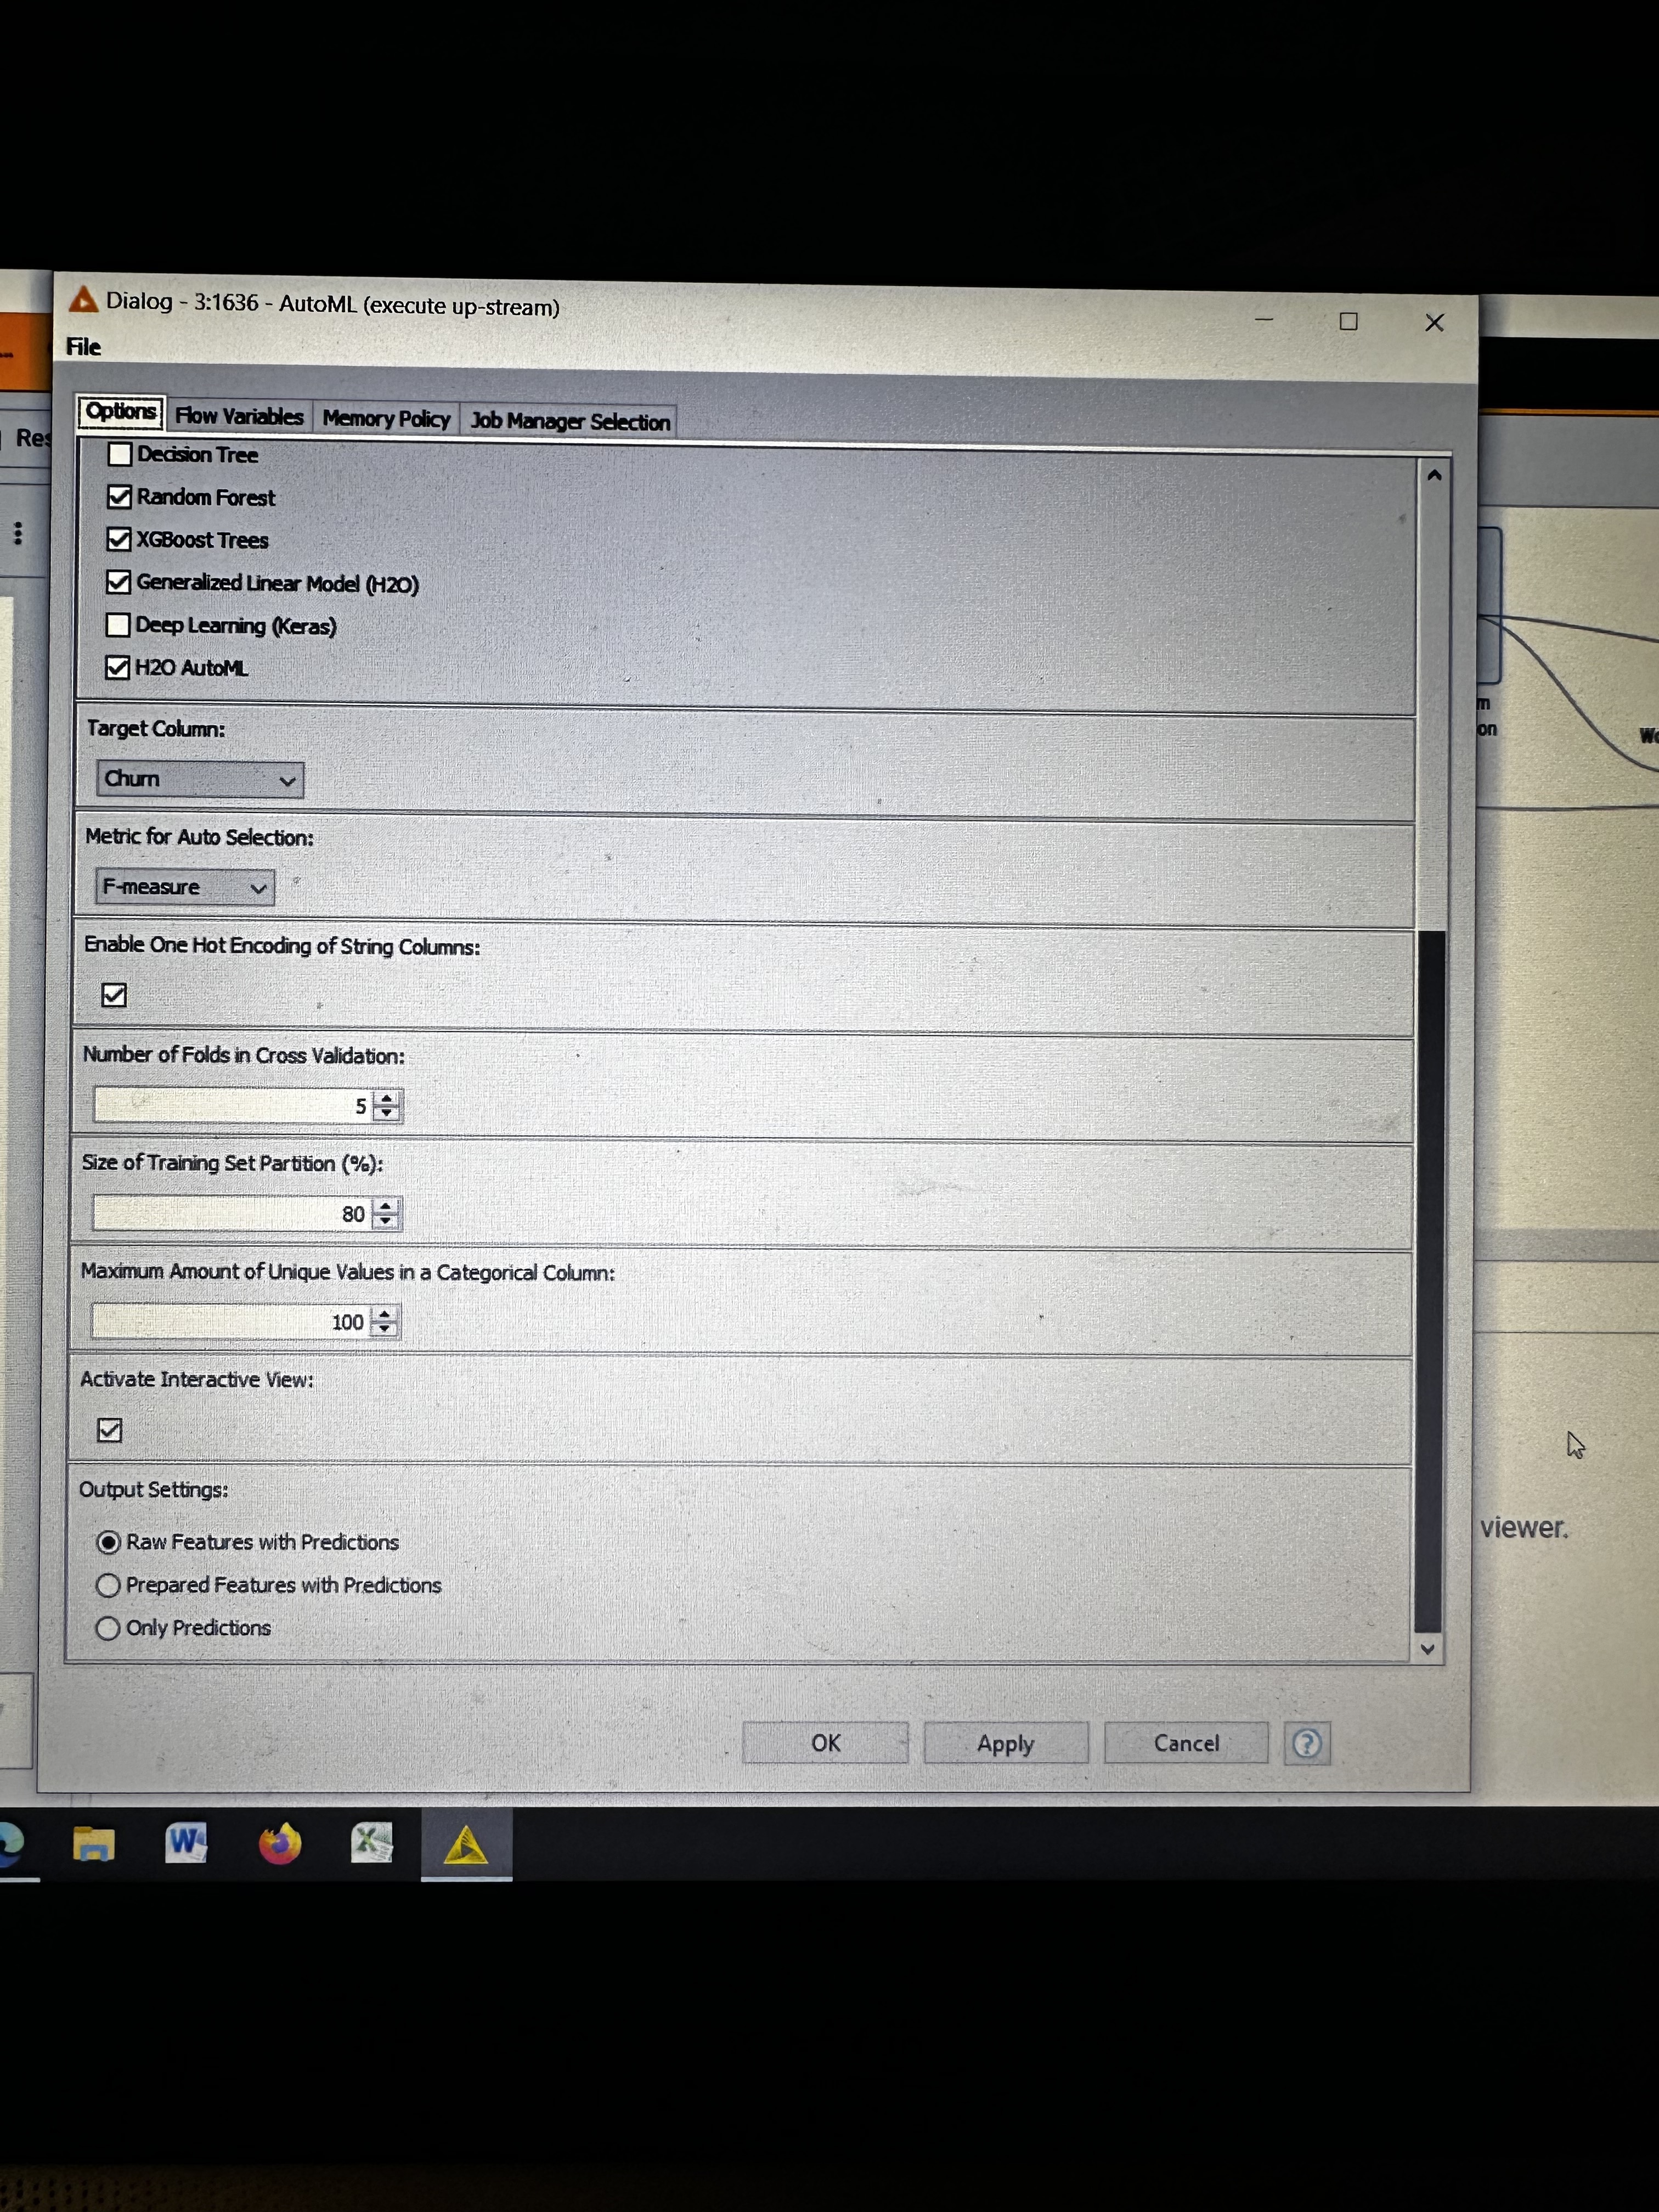
Task: Toggle the Activate Interactive View checkbox
Action: point(110,1430)
